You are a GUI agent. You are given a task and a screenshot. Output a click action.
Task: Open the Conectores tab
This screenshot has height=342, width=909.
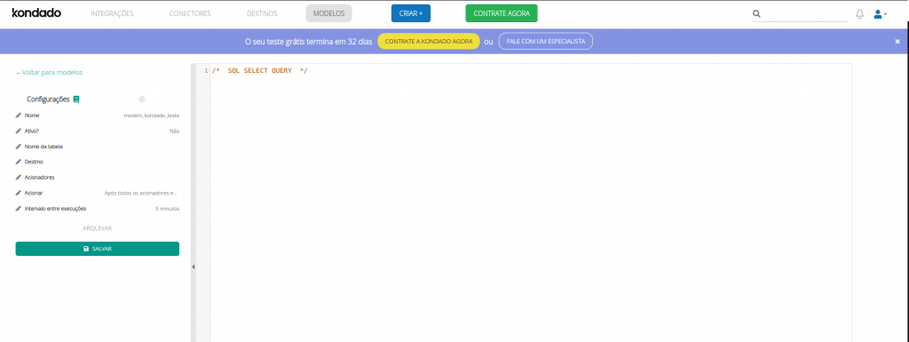[x=190, y=13]
